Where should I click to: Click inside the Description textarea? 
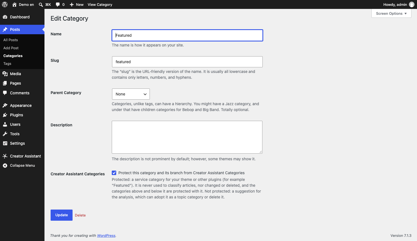click(187, 137)
